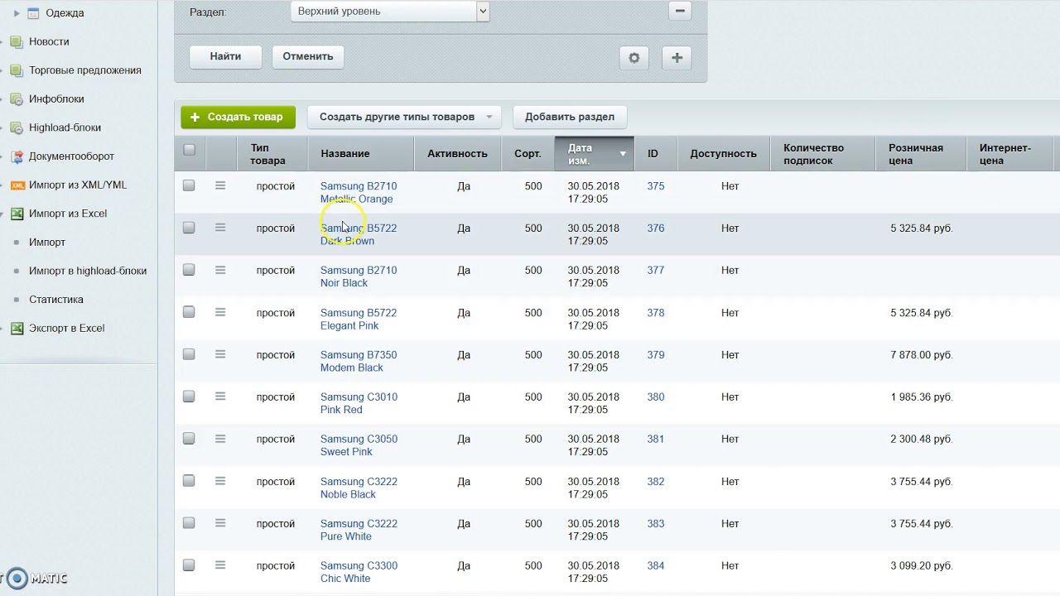Open row menu for Samsung B2710 Metallic Orange

(x=220, y=185)
